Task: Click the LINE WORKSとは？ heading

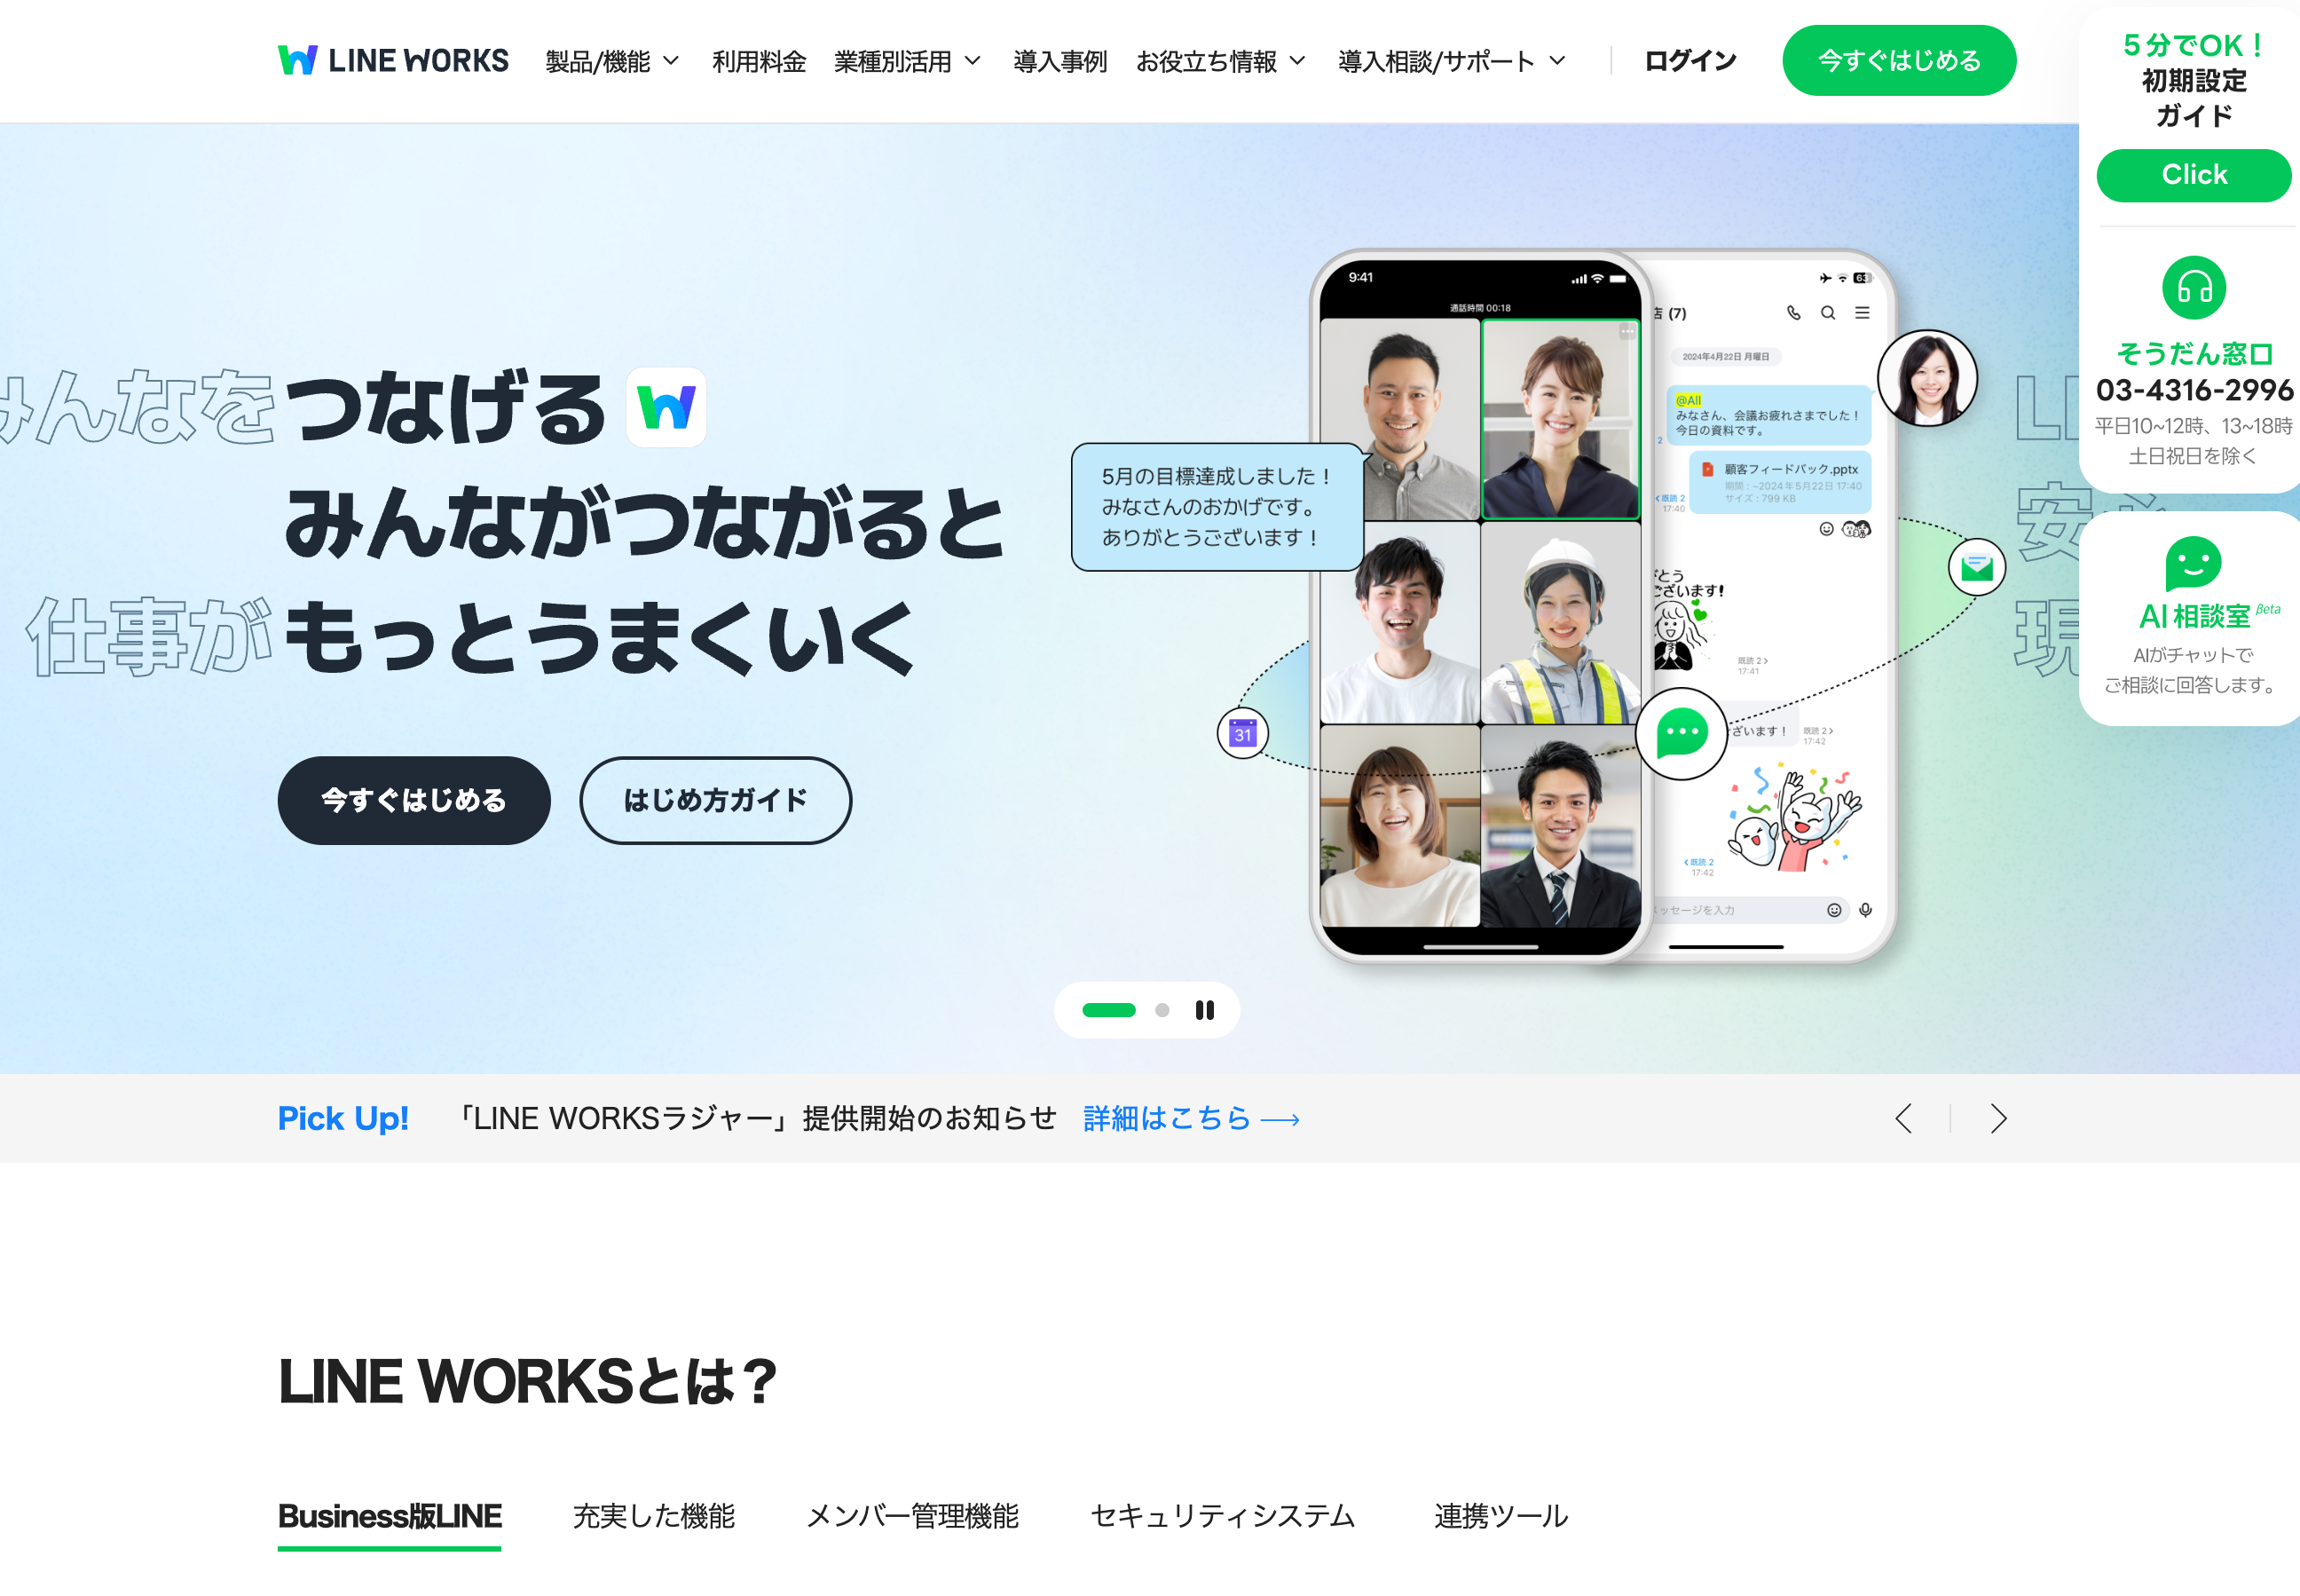Action: click(x=527, y=1381)
